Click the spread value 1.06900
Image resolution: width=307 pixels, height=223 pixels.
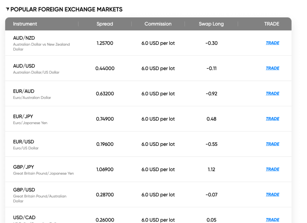click(105, 170)
